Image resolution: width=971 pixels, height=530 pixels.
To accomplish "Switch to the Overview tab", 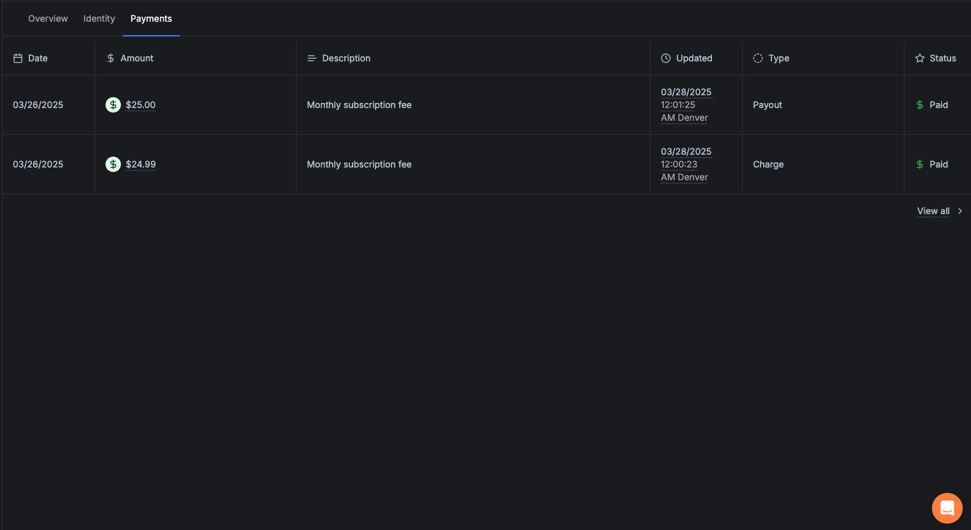I will (47, 19).
